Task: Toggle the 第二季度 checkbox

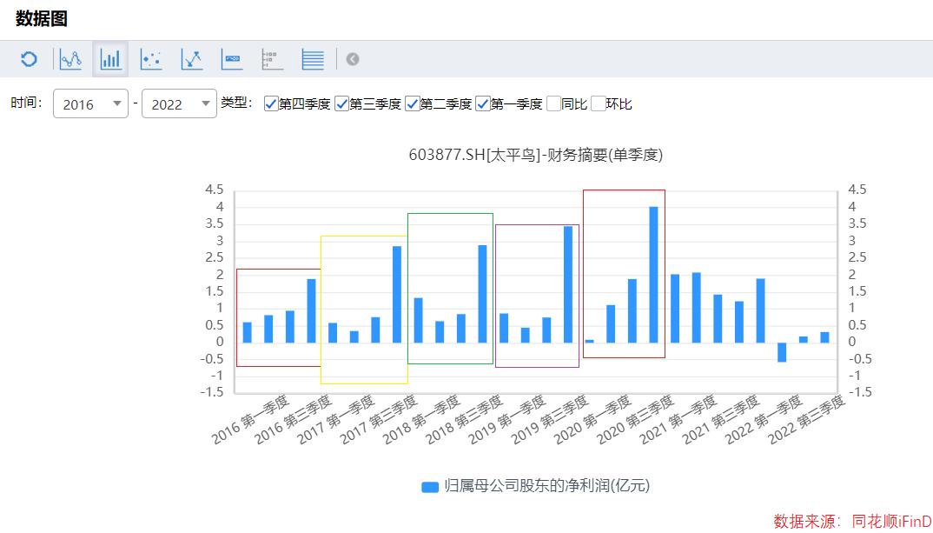Action: [412, 104]
